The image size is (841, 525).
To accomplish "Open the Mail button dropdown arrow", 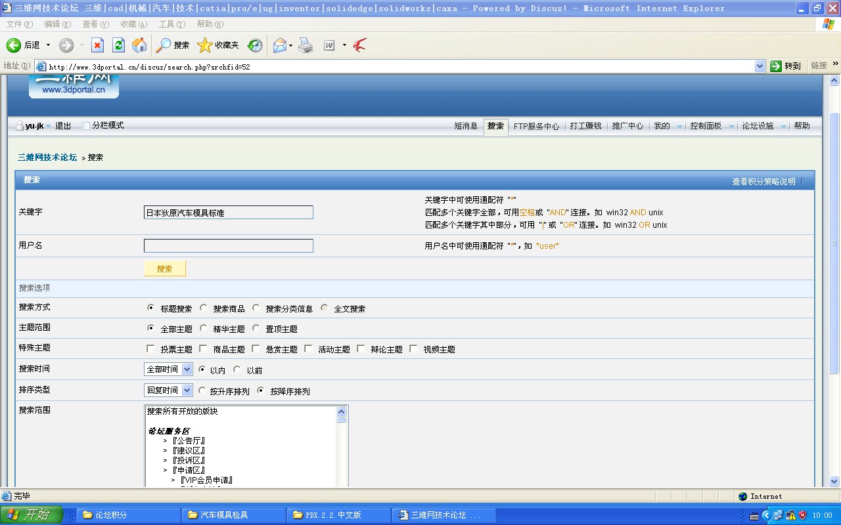I will (x=291, y=45).
